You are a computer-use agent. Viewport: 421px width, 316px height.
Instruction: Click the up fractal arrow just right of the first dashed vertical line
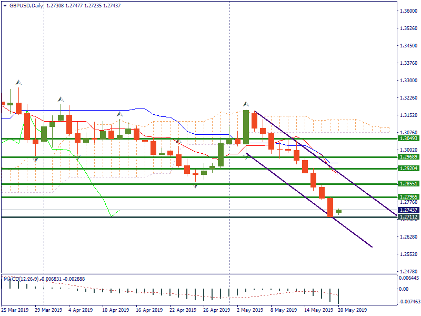61,98
